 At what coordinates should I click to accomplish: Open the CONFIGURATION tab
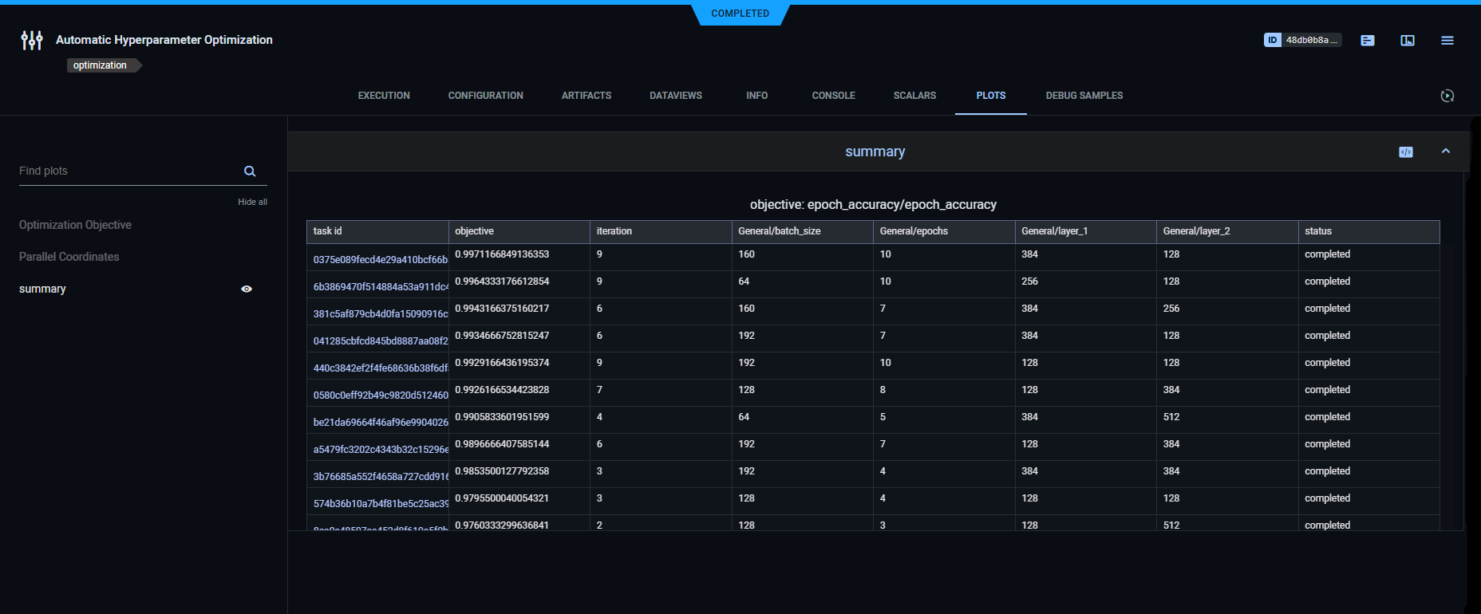[485, 96]
